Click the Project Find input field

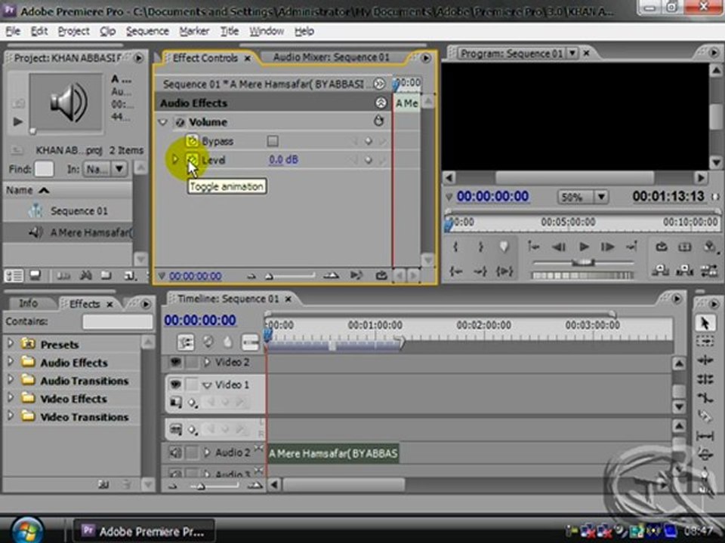tap(44, 169)
